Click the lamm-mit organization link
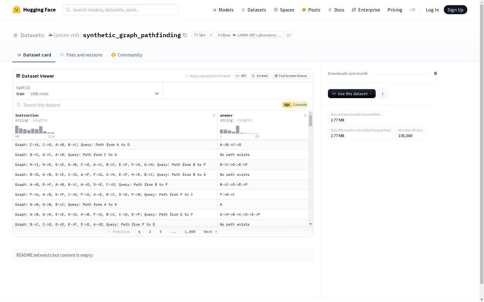The height and width of the screenshot is (302, 484). pyautogui.click(x=67, y=35)
